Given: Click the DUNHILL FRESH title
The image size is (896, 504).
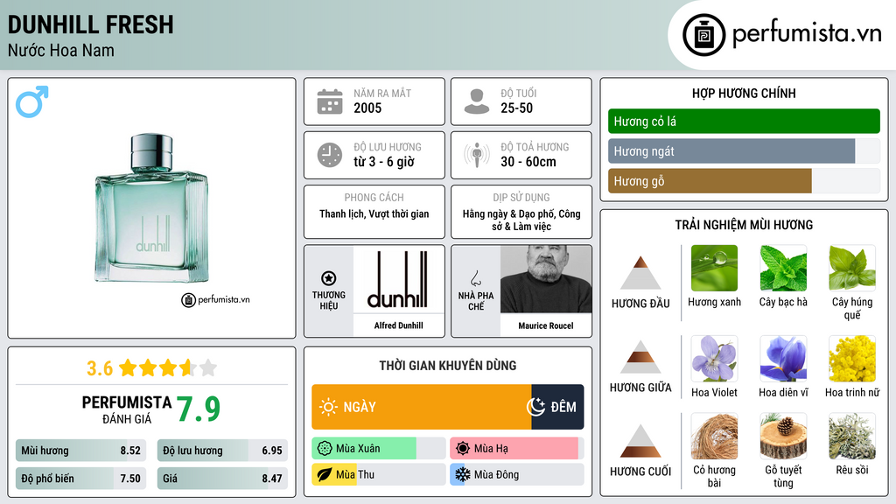Looking at the screenshot, I should [x=90, y=24].
